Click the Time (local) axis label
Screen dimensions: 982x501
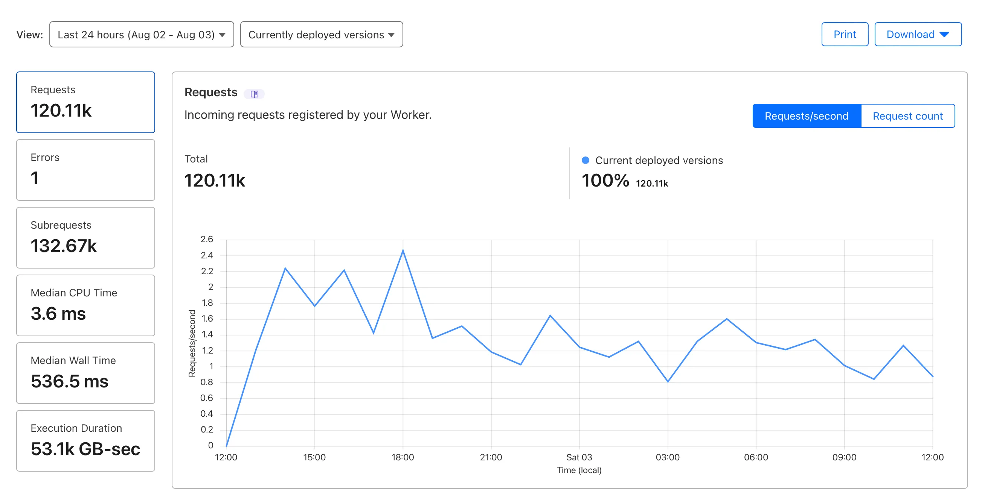[579, 471]
